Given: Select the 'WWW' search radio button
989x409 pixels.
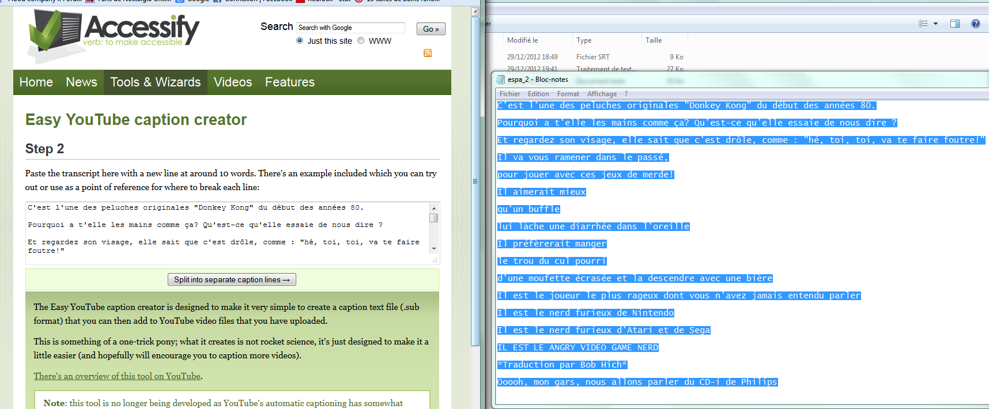Looking at the screenshot, I should [361, 40].
